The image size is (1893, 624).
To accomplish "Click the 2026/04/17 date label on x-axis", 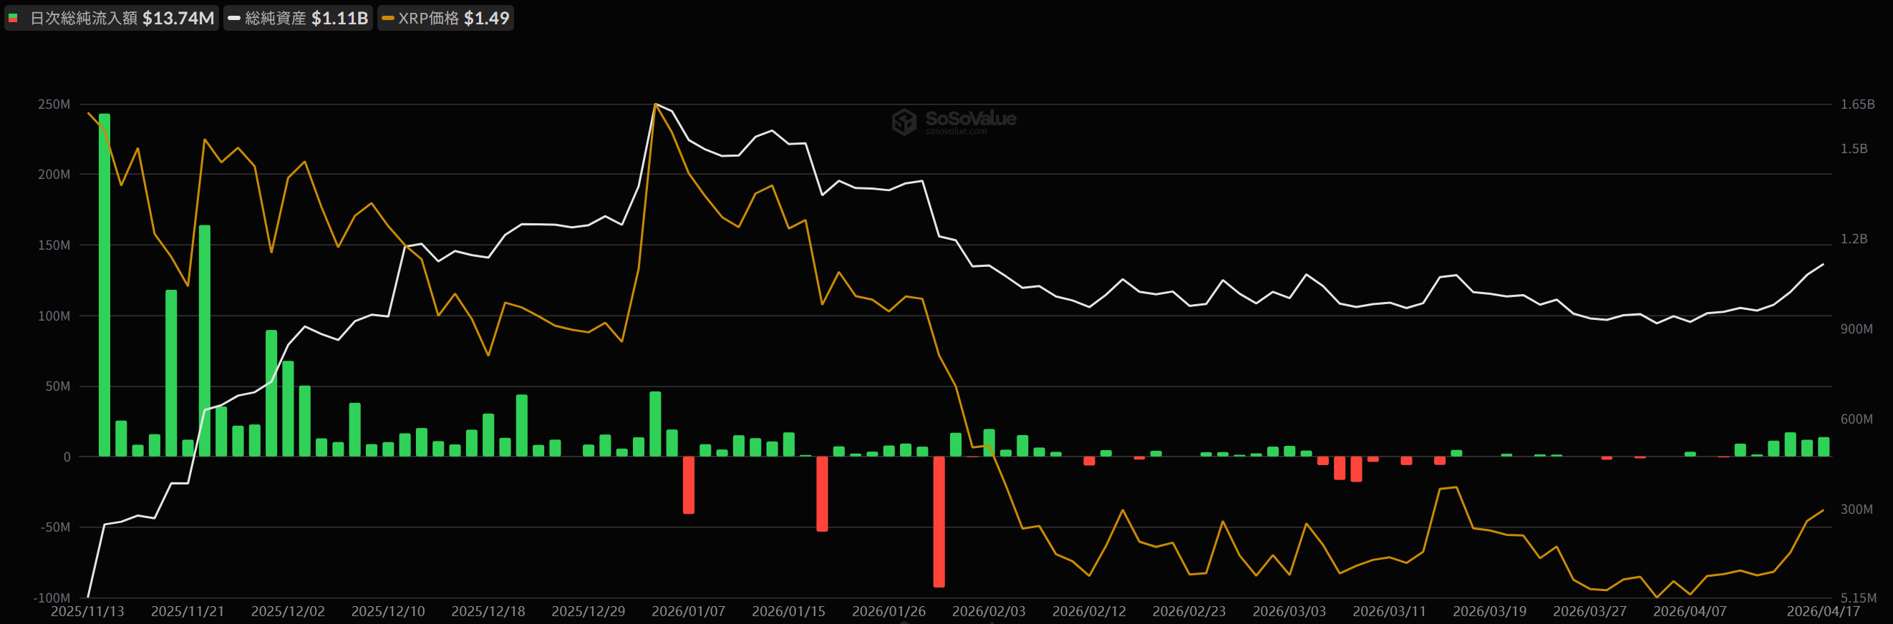I will tap(1822, 611).
